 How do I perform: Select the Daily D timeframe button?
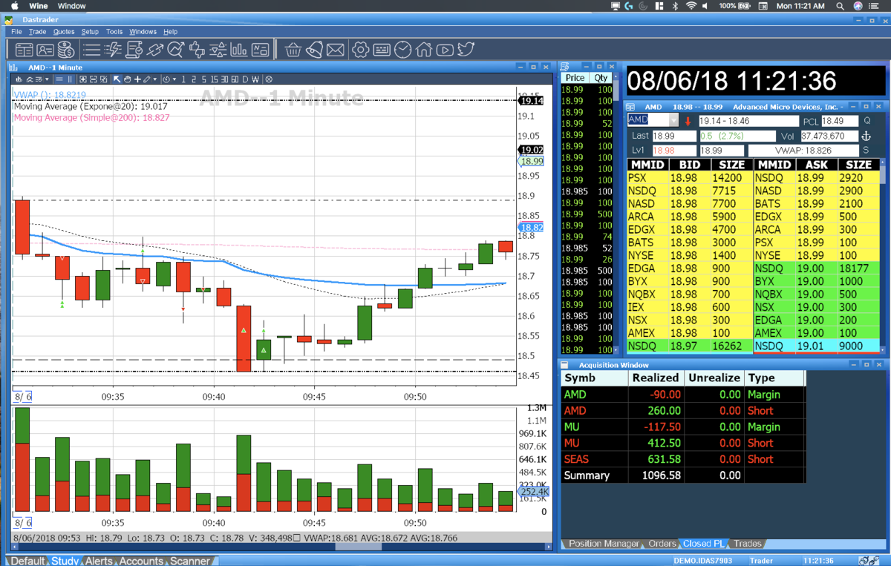coord(245,79)
